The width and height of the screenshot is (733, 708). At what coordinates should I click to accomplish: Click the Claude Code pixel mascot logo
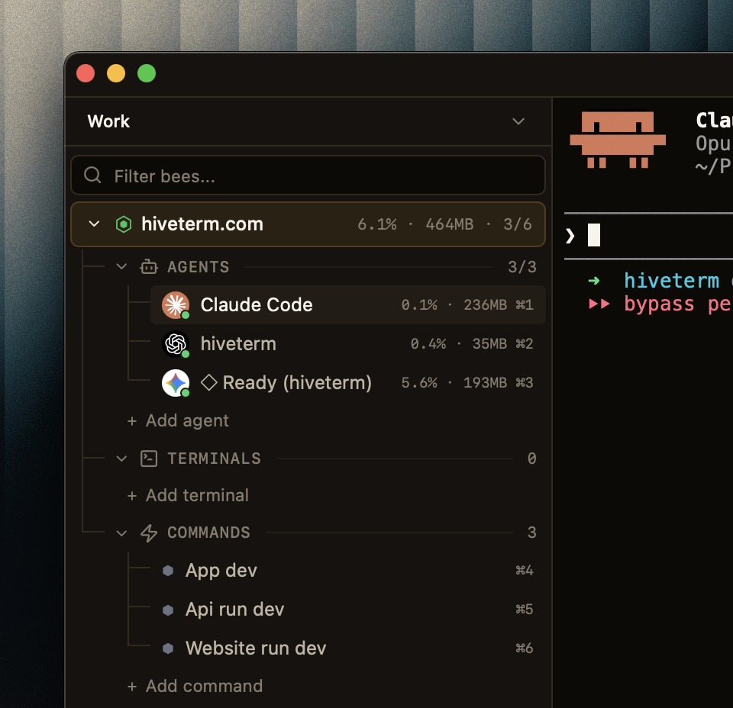tap(618, 139)
